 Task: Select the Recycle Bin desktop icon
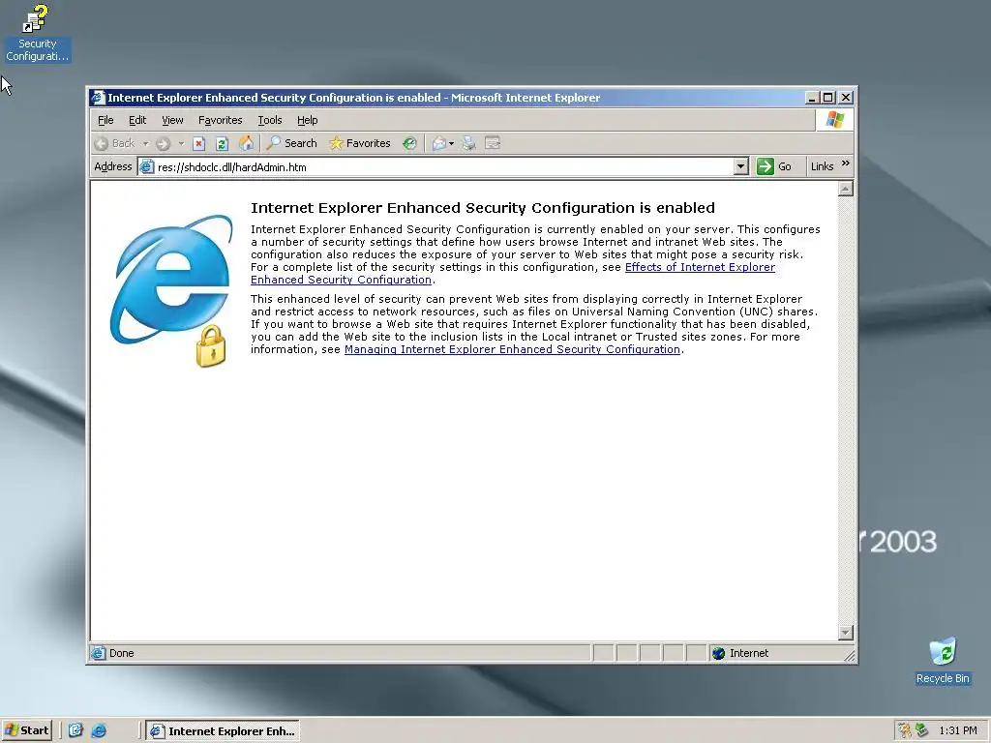[x=943, y=661]
